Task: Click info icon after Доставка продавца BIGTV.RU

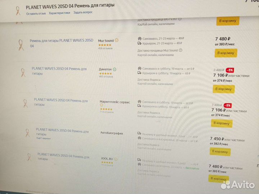Action: [180, 19]
